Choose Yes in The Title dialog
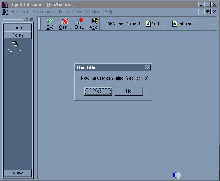 click(x=98, y=91)
